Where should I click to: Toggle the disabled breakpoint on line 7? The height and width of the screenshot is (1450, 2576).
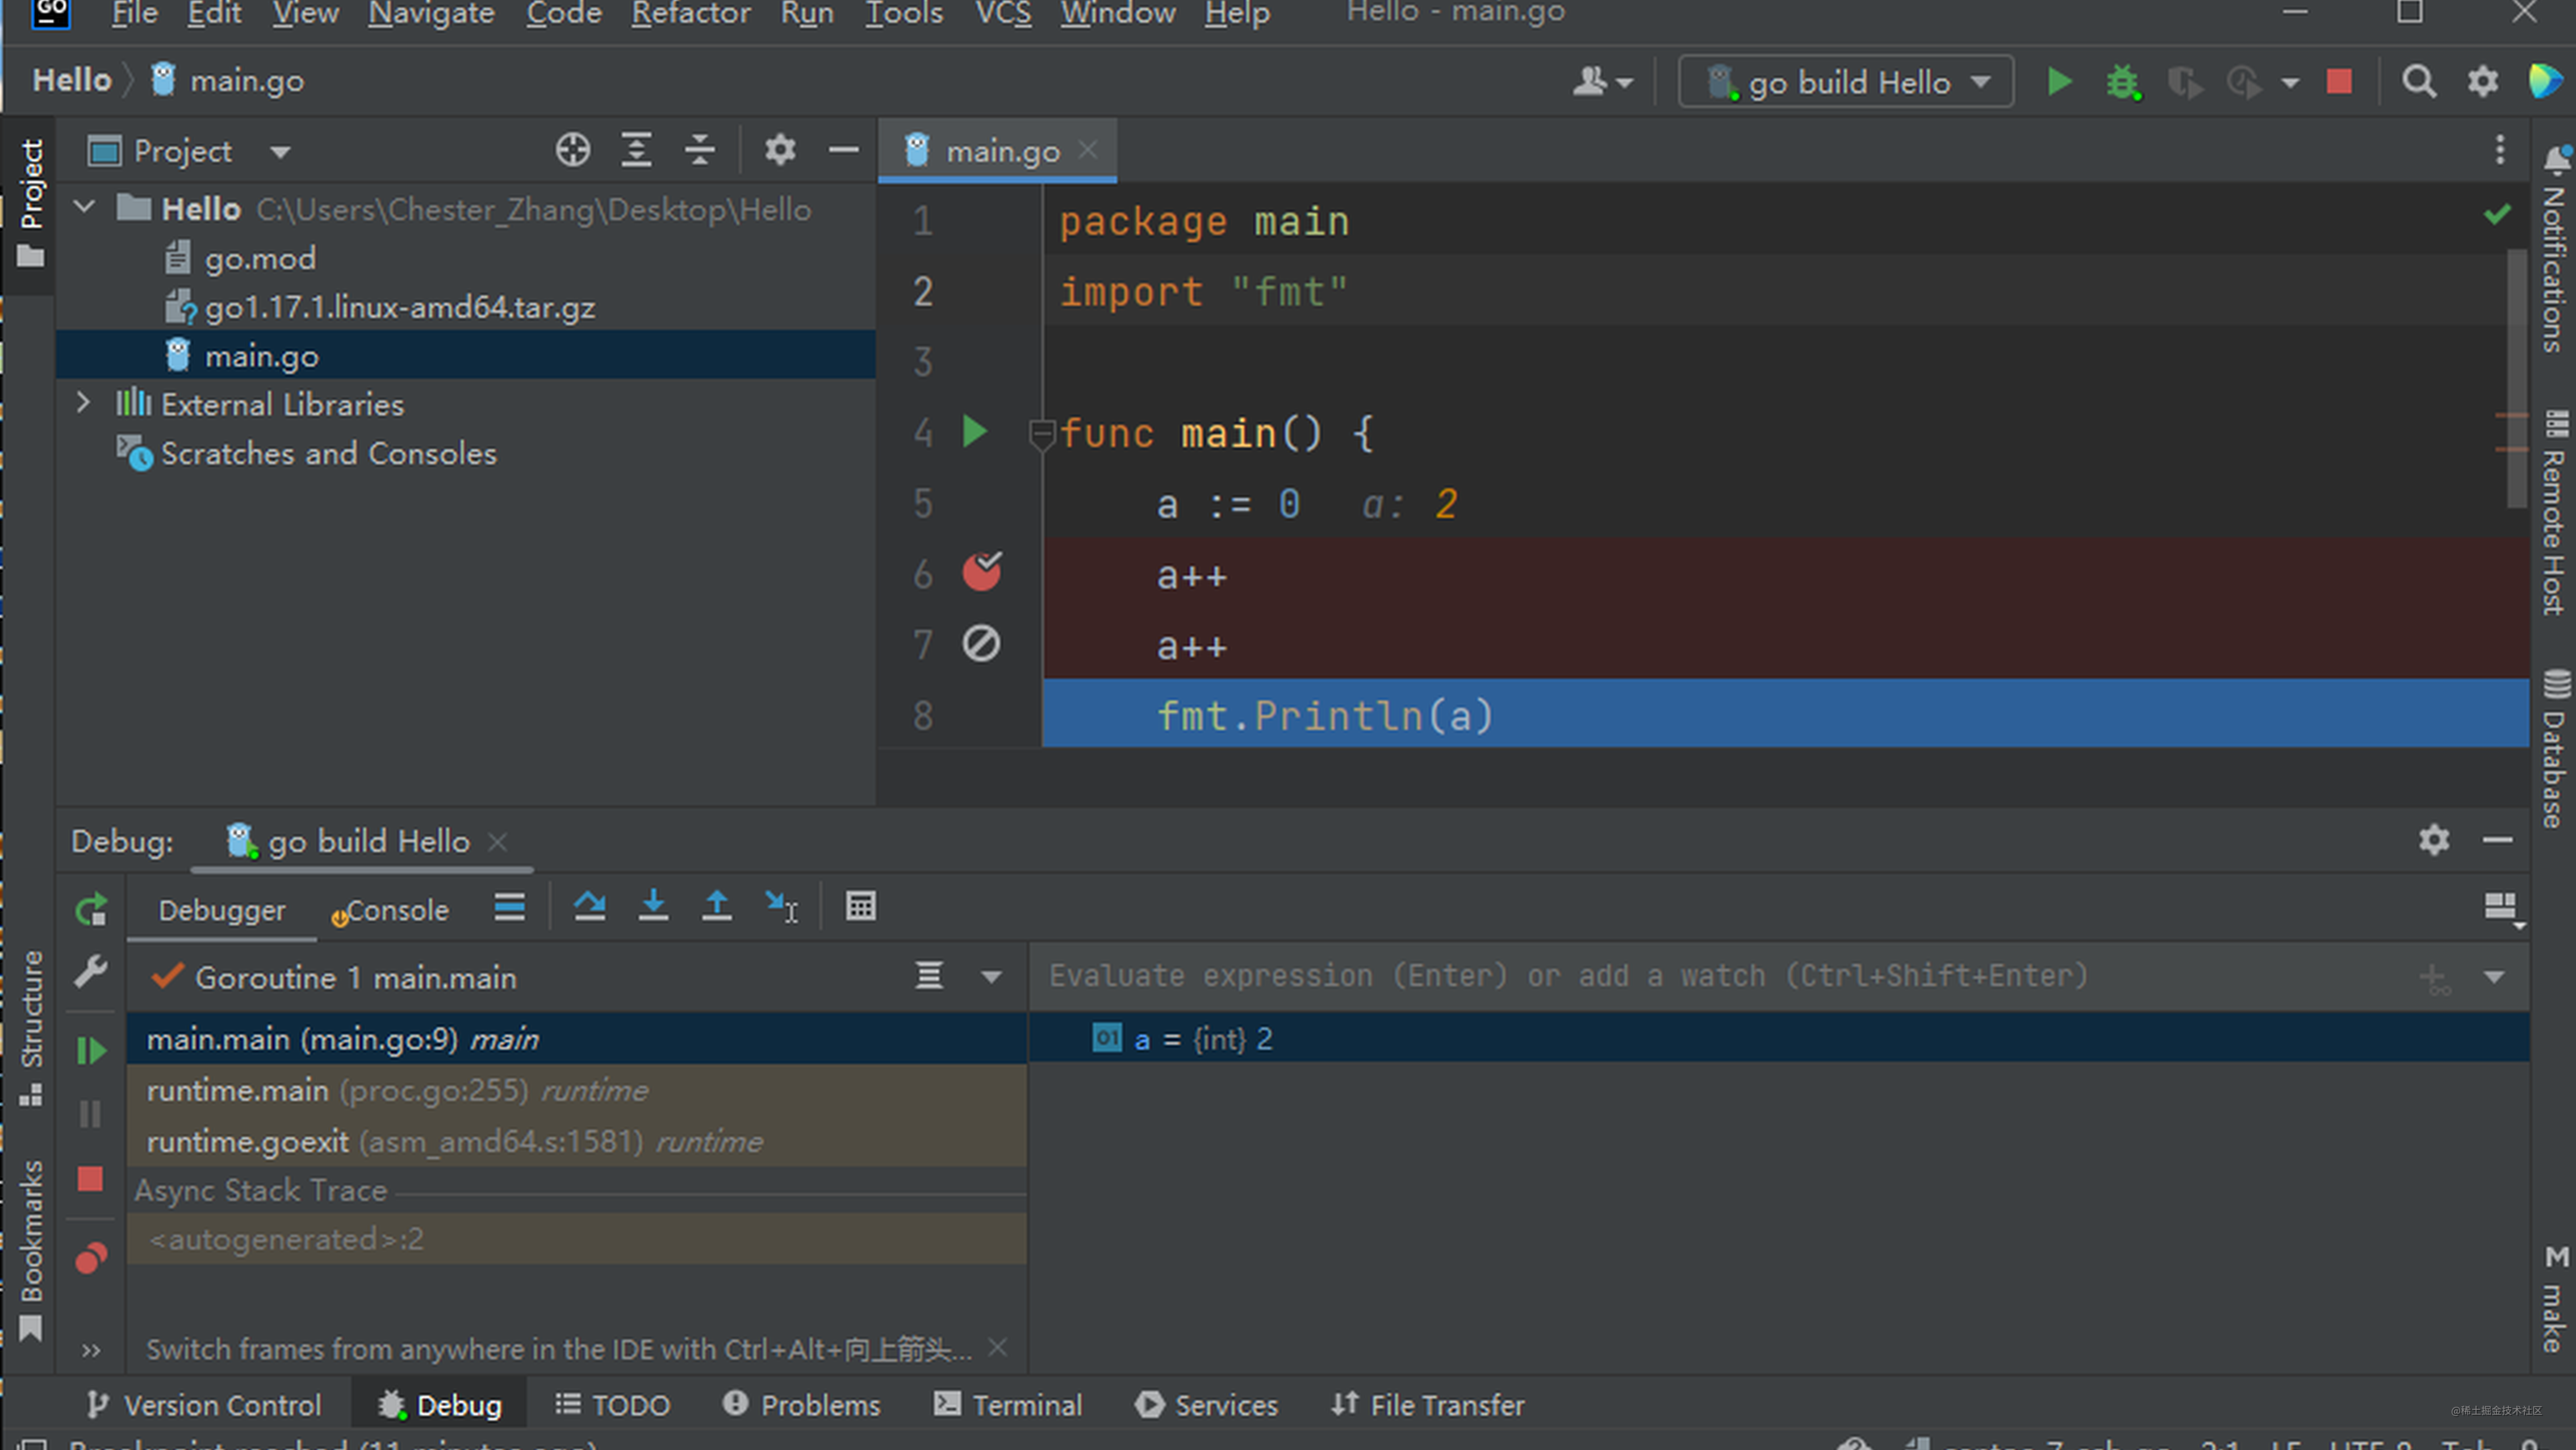[981, 644]
